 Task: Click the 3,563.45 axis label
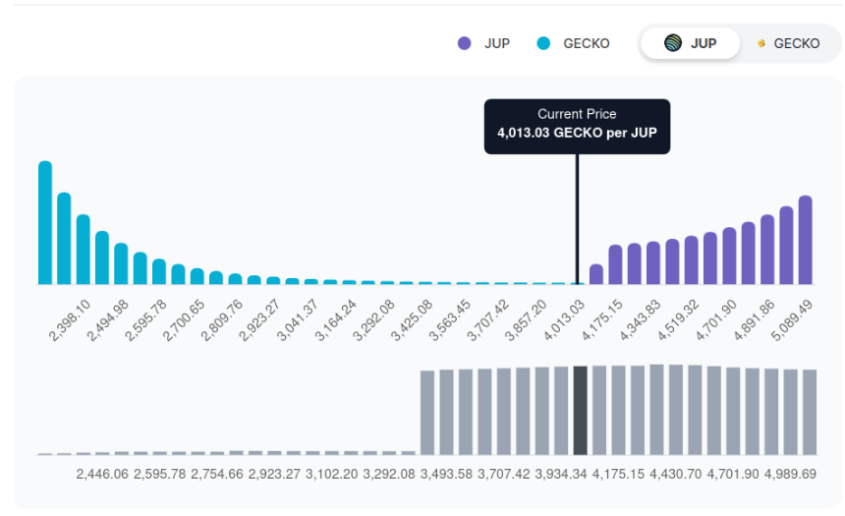tap(449, 320)
